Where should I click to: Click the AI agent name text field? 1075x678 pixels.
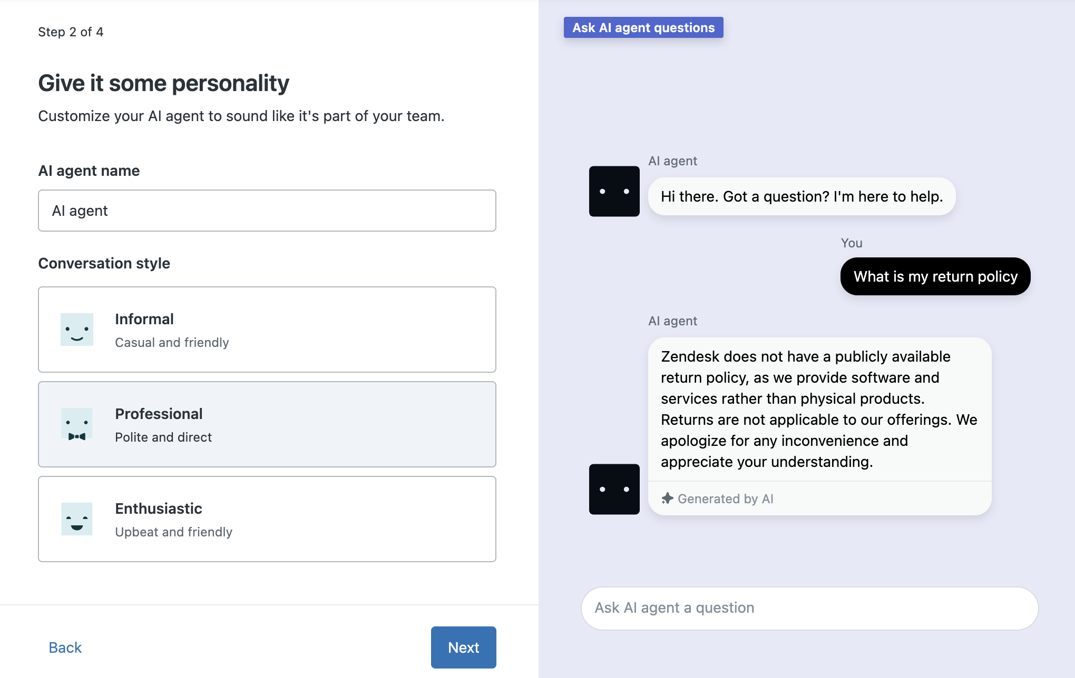(x=267, y=211)
